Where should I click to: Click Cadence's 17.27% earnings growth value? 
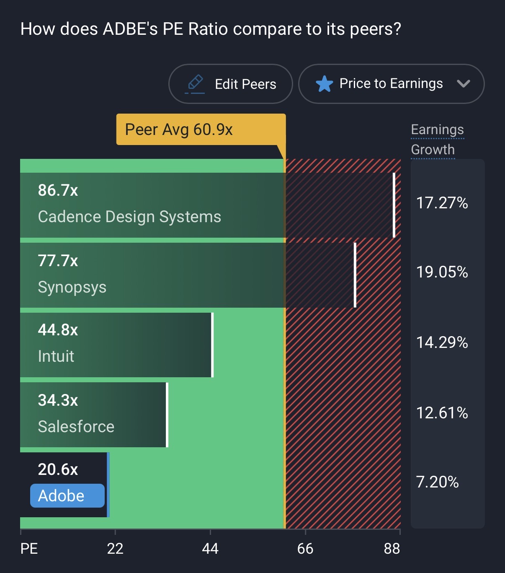click(442, 203)
